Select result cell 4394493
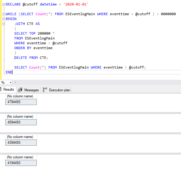The image size is (181, 172). pos(21,143)
